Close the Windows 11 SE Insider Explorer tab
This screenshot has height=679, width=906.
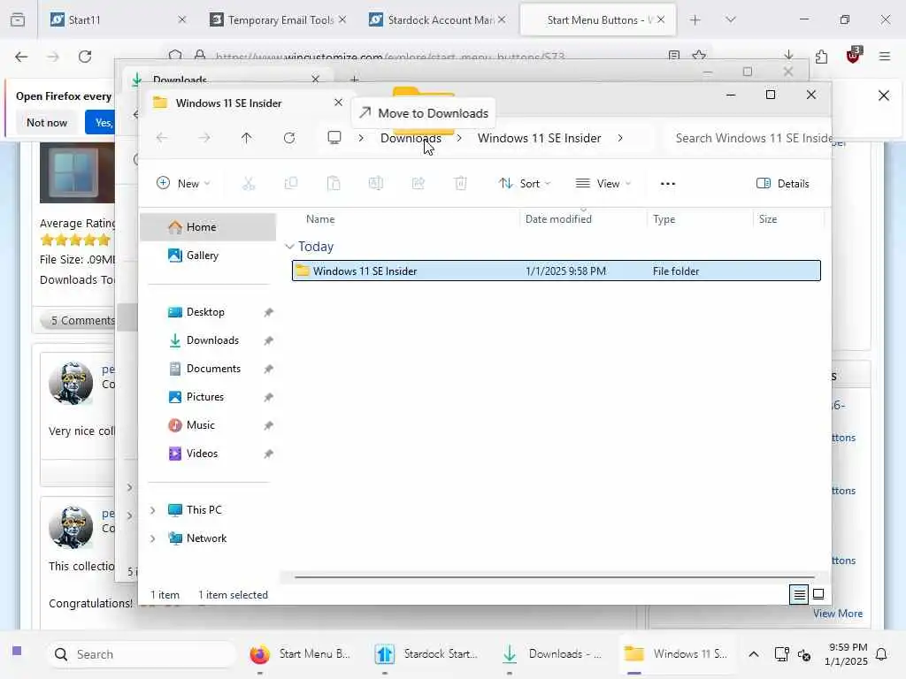[x=338, y=103]
